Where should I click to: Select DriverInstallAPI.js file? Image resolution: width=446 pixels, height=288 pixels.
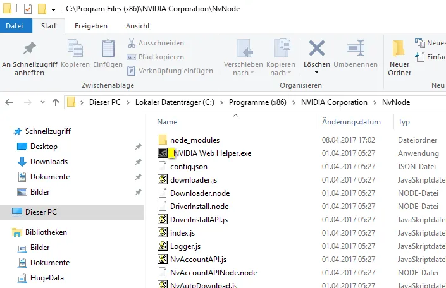(x=199, y=220)
